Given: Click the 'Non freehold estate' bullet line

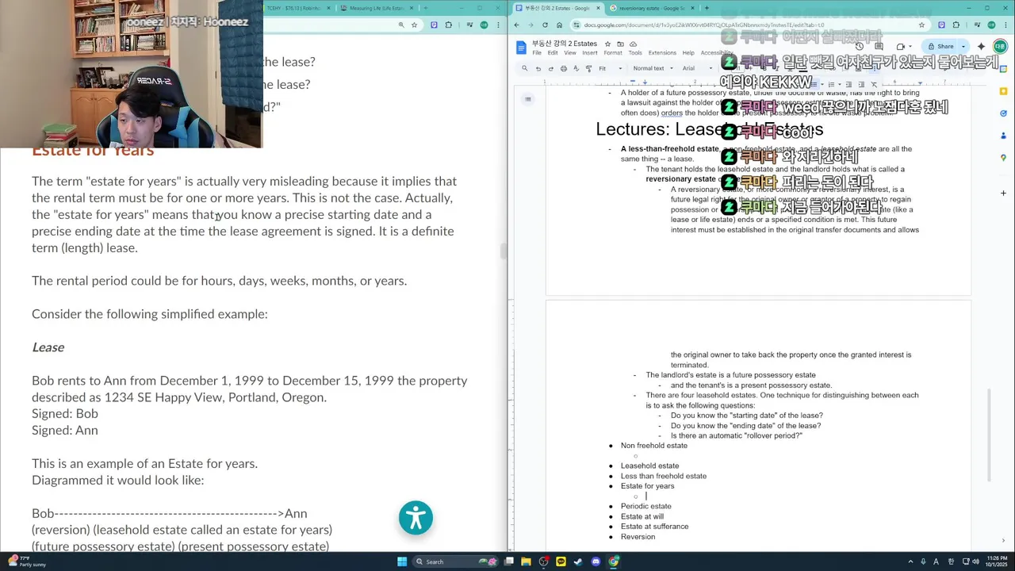Looking at the screenshot, I should click(654, 446).
